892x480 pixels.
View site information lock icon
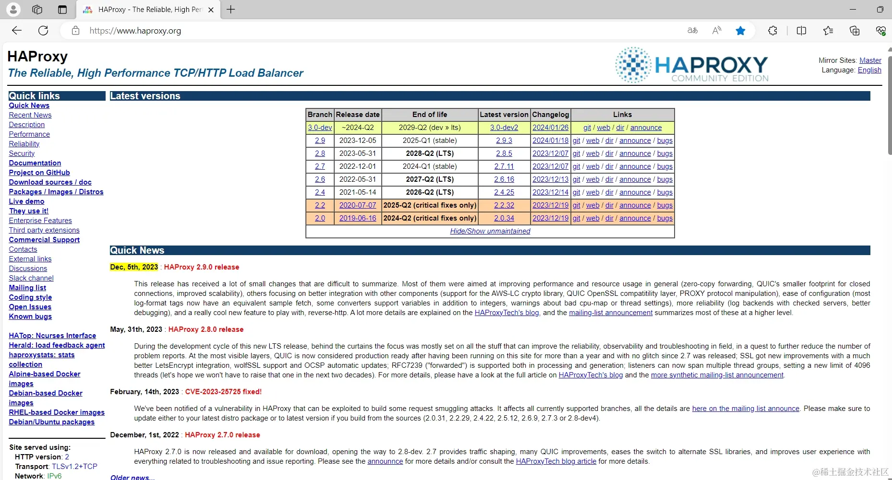click(x=75, y=31)
